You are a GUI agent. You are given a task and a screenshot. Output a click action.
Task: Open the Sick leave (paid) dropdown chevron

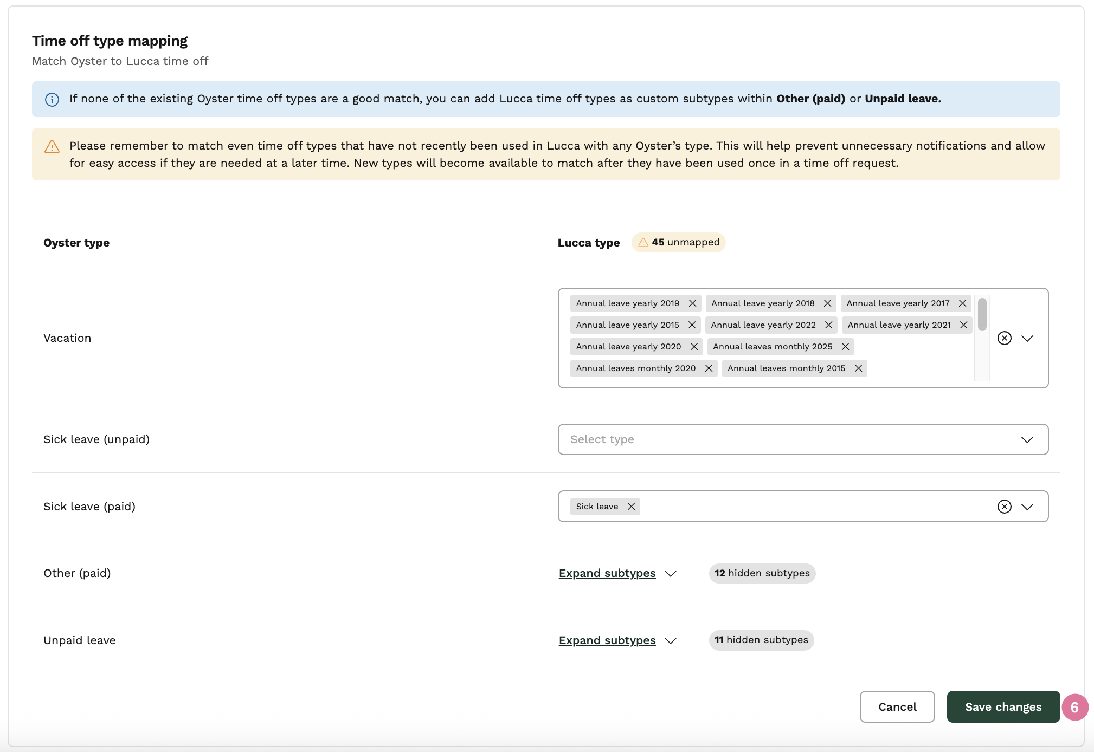[x=1027, y=507]
